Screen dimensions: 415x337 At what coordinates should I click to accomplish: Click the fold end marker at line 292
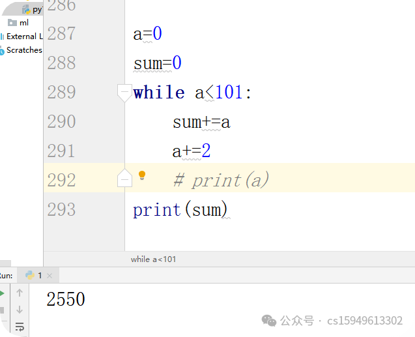[124, 178]
